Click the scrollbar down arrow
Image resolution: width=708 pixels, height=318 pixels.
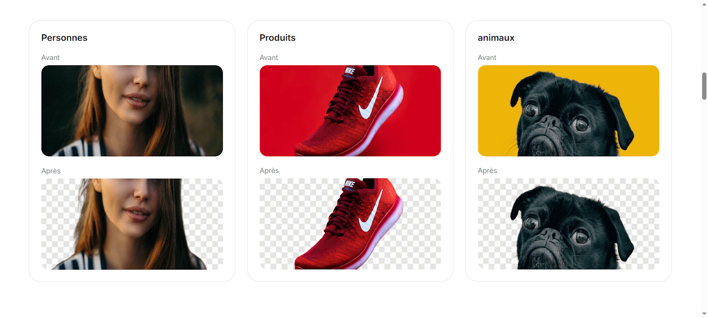(x=704, y=314)
